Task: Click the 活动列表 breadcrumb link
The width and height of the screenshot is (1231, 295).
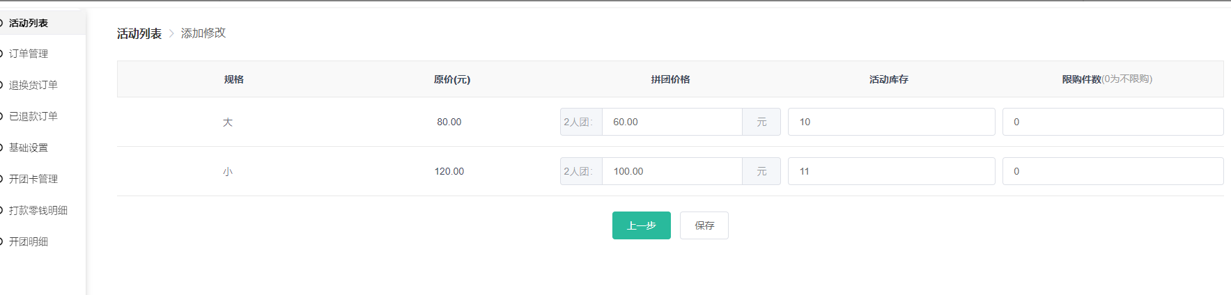Action: coord(139,33)
